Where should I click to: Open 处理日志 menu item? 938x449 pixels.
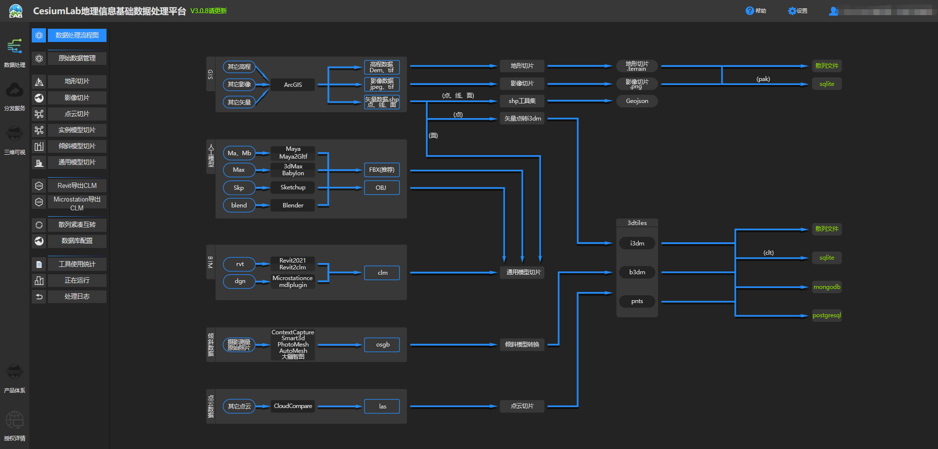click(77, 297)
